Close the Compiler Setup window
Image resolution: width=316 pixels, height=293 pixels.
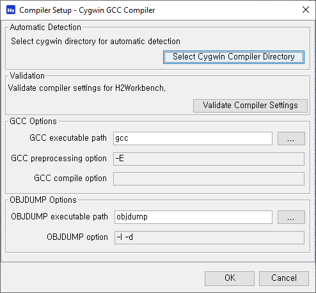click(x=306, y=10)
